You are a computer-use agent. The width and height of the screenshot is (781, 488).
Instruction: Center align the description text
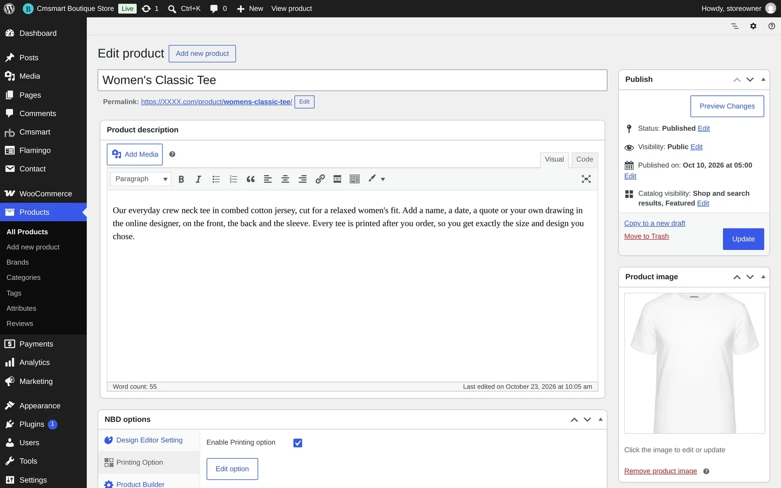point(285,179)
